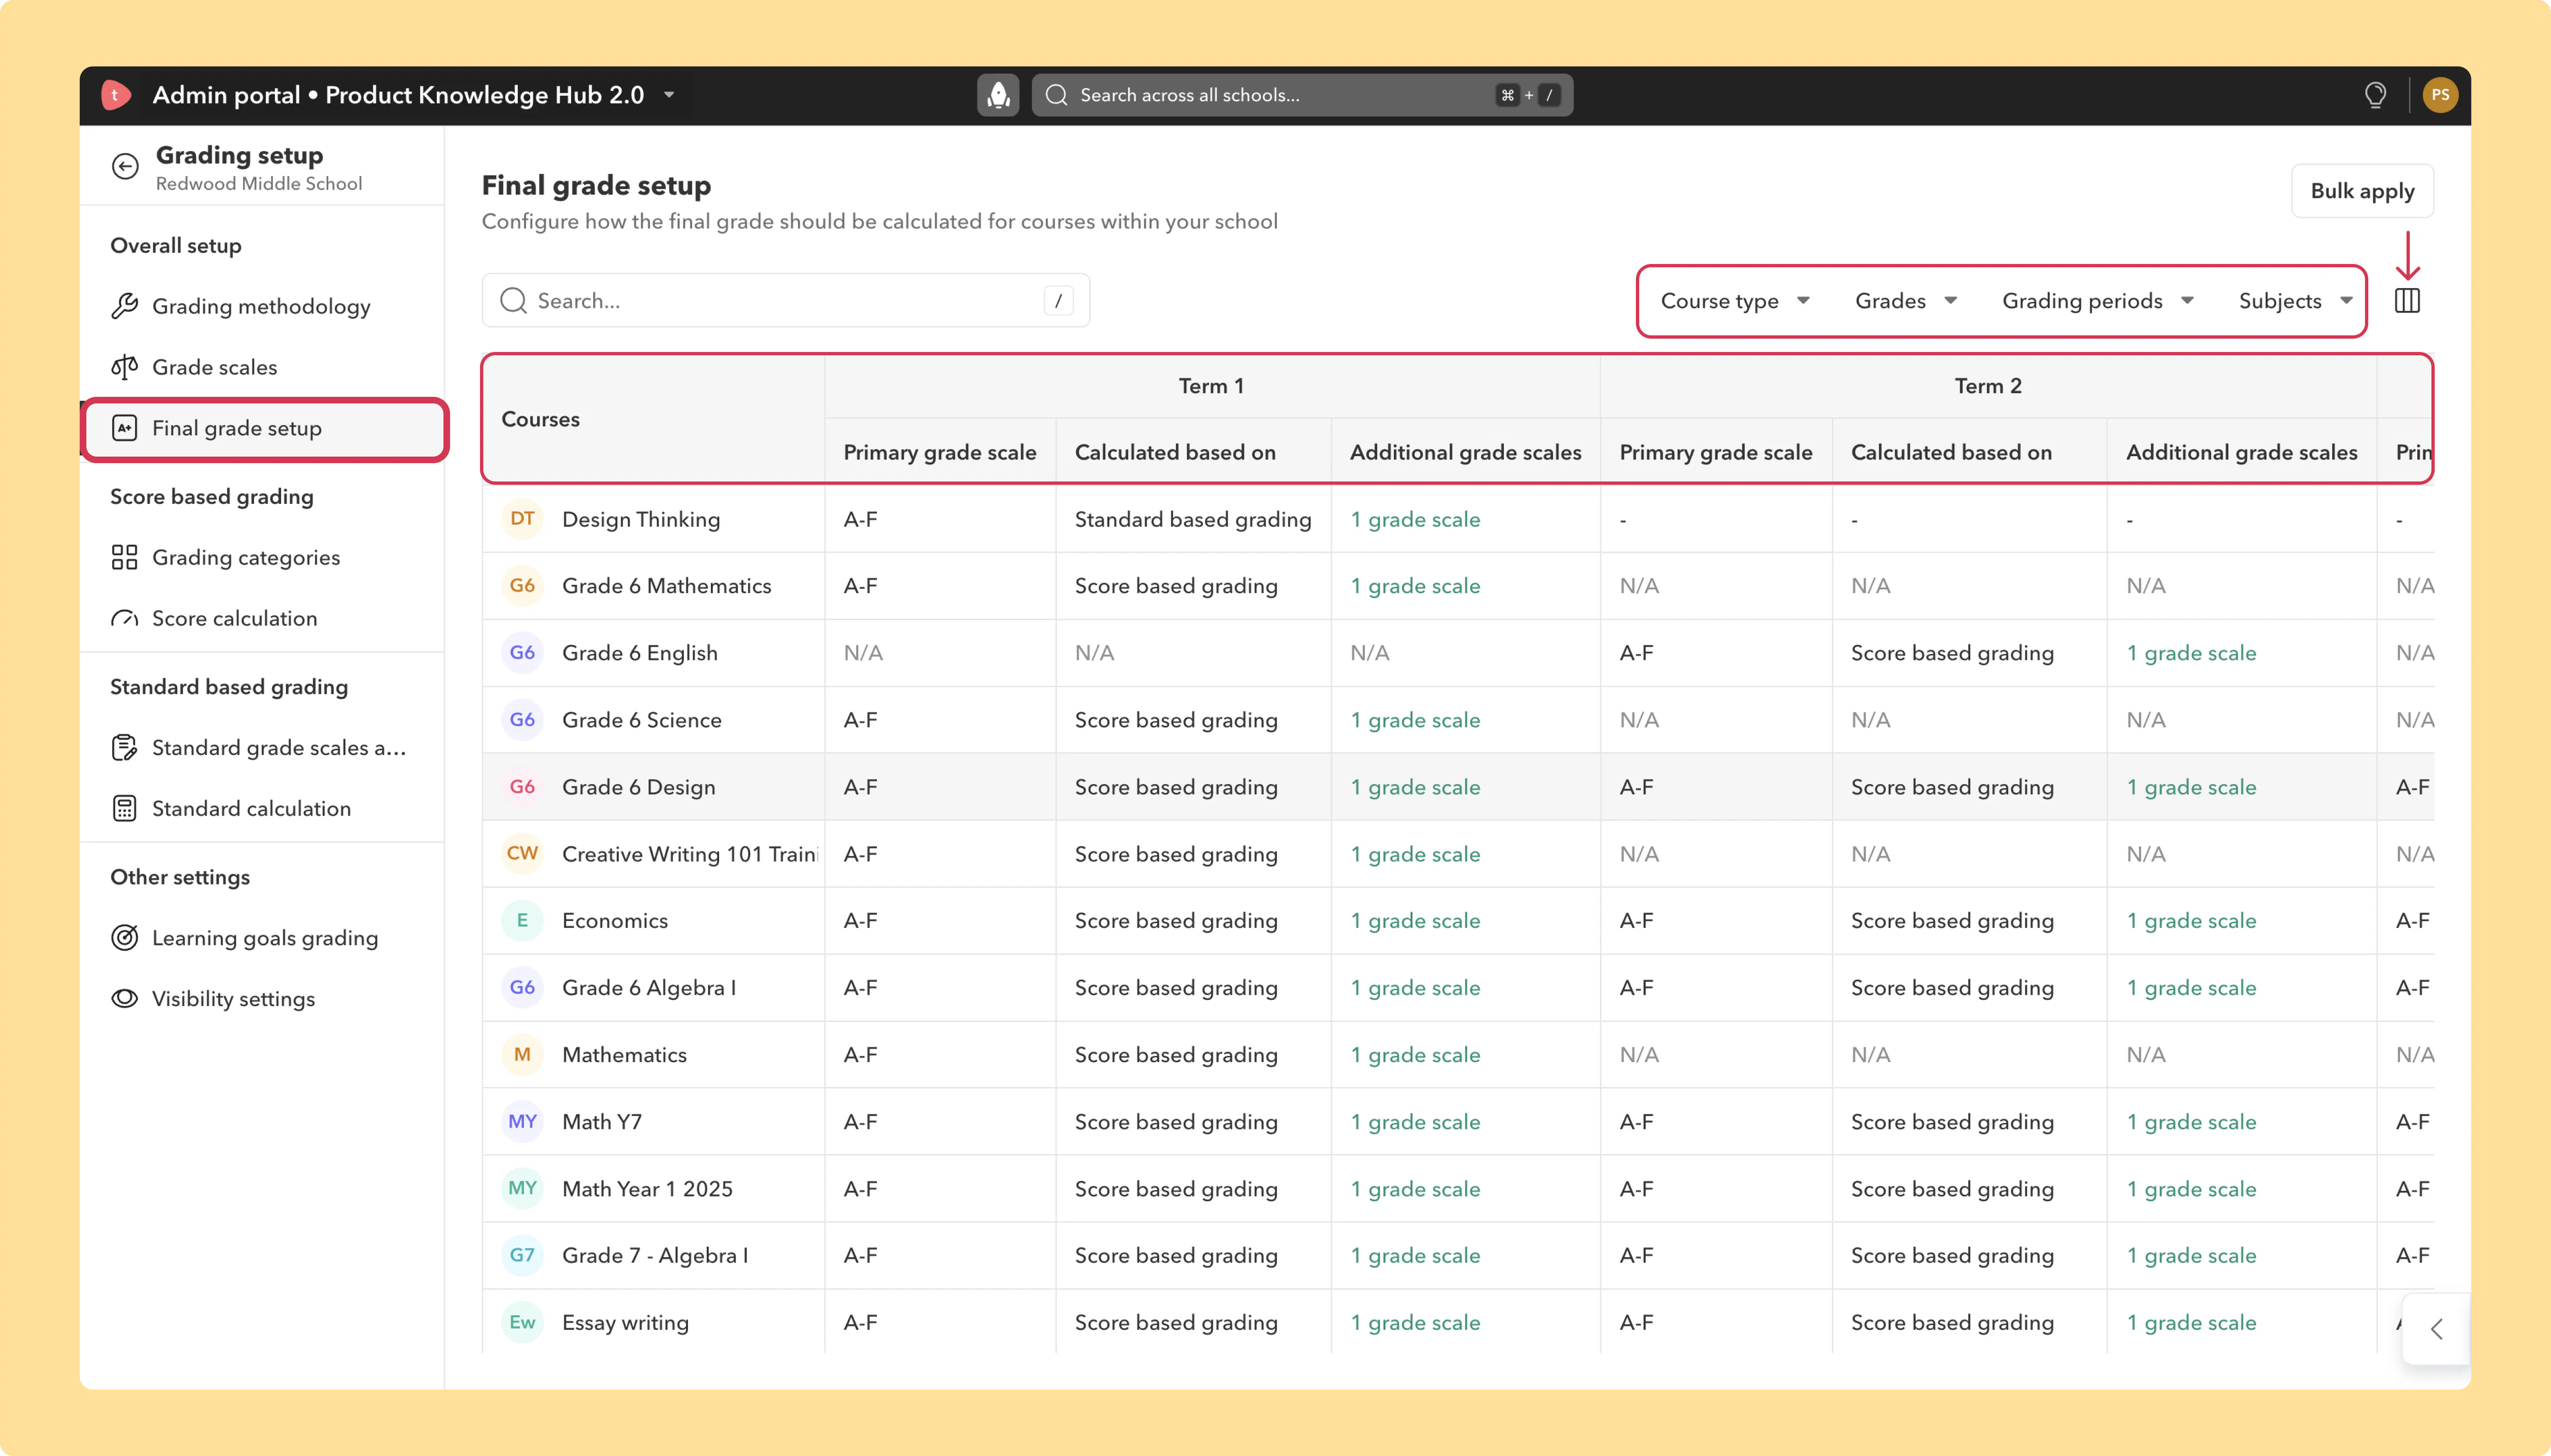Viewport: 2551px width, 1456px height.
Task: Open Mathematics Term 1 '1 grade scale' link
Action: tap(1415, 1055)
